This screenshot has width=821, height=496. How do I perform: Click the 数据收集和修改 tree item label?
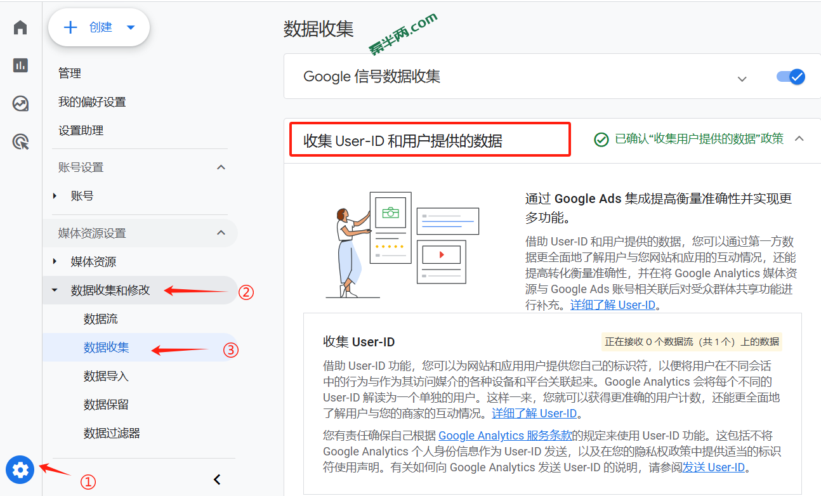pyautogui.click(x=110, y=290)
